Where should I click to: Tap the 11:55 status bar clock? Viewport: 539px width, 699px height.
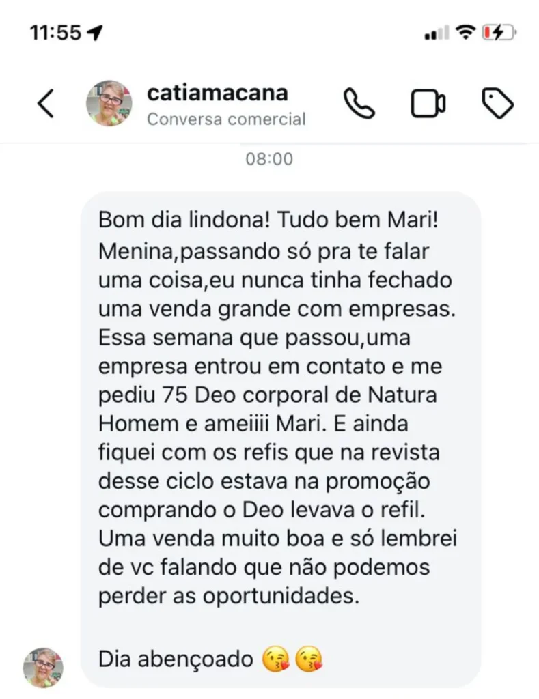(x=56, y=33)
